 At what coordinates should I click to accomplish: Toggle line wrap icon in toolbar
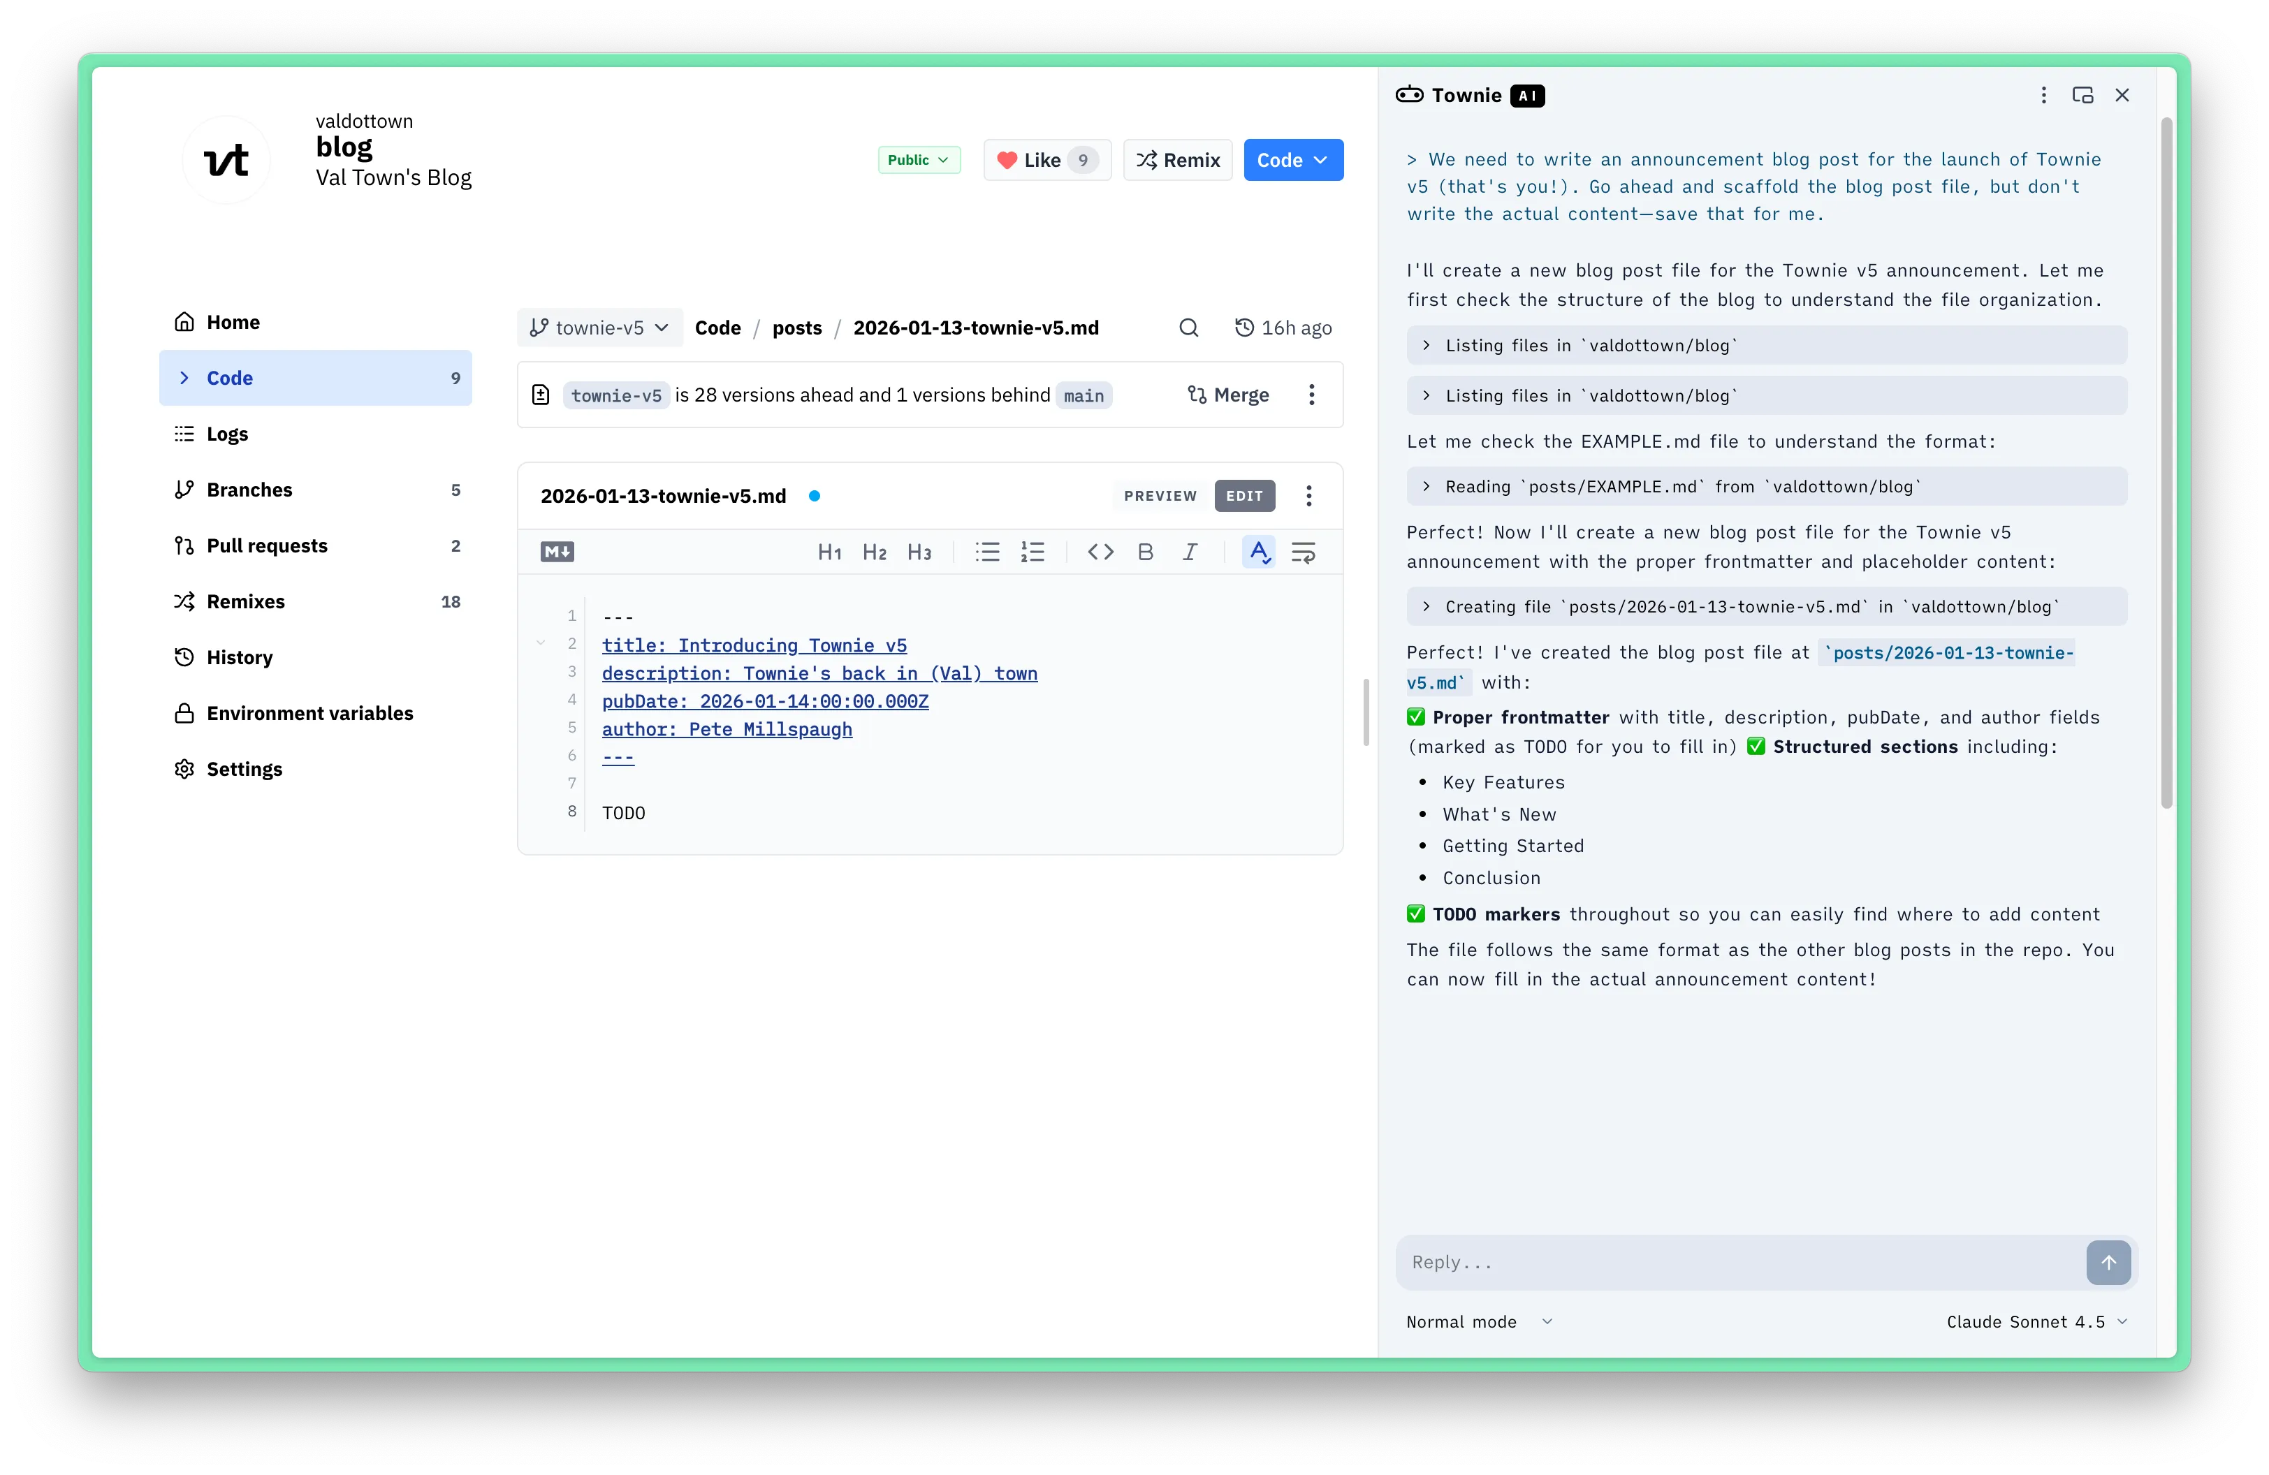[1304, 552]
